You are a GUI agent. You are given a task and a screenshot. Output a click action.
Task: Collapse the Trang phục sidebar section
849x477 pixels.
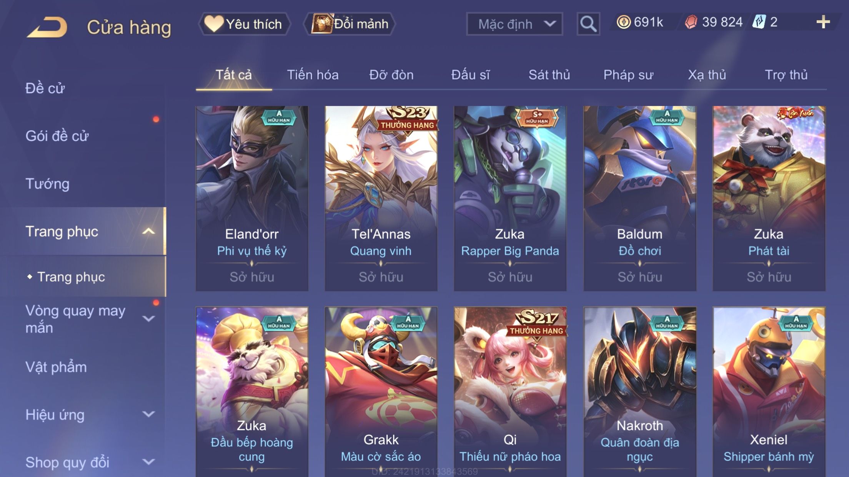[x=148, y=231]
